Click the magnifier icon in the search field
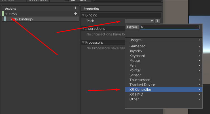Screen dimensions: 210x114 tap(142, 27)
